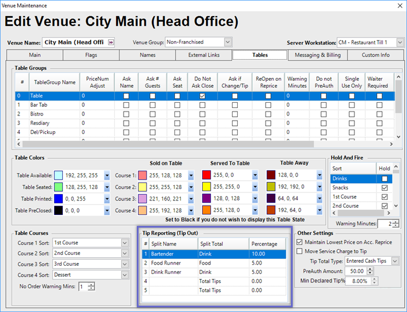This screenshot has height=312, width=407.
Task: Click the Venue Maintenance window icon
Action: pos(6,5)
